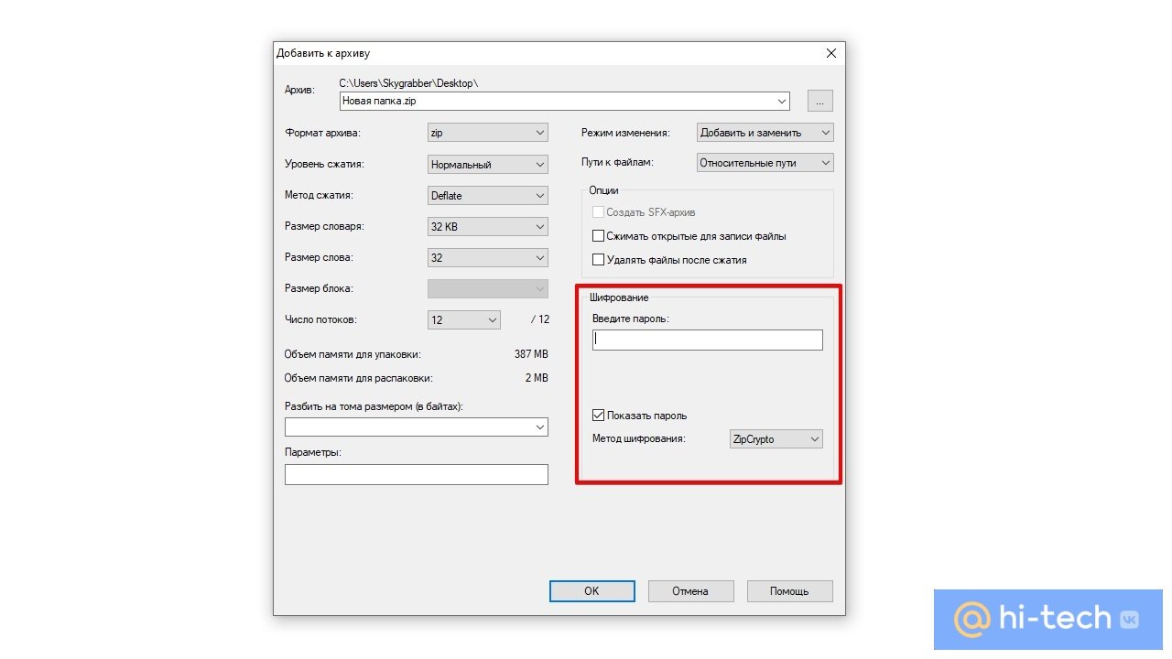This screenshot has height=659, width=1172.
Task: Click the Уровень сжатия label
Action: point(324,165)
